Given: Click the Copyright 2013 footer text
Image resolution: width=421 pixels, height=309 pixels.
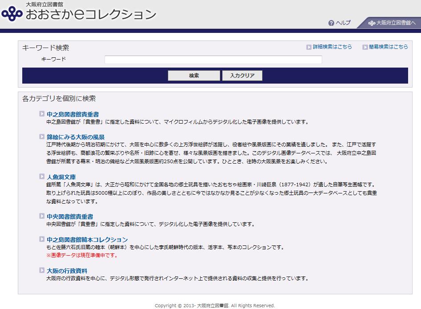Looking at the screenshot, I should (x=215, y=305).
